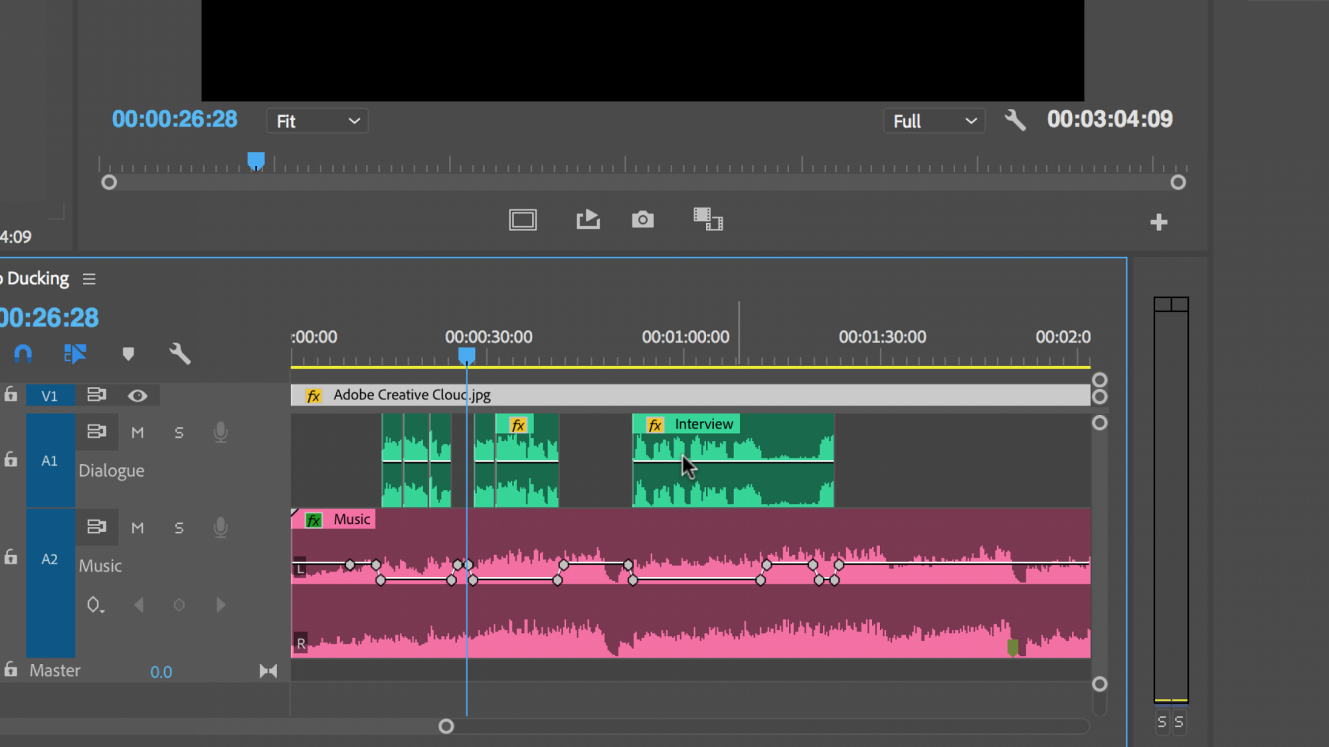Go to next keyframe on A2 track
The height and width of the screenshot is (747, 1329).
[221, 605]
